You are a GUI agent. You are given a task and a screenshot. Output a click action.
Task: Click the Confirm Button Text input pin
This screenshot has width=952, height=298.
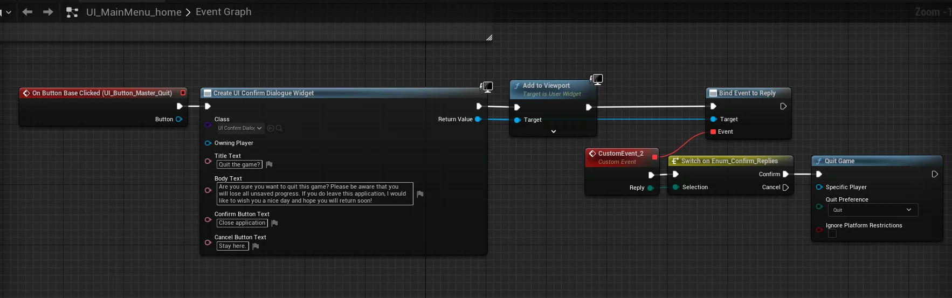click(208, 219)
